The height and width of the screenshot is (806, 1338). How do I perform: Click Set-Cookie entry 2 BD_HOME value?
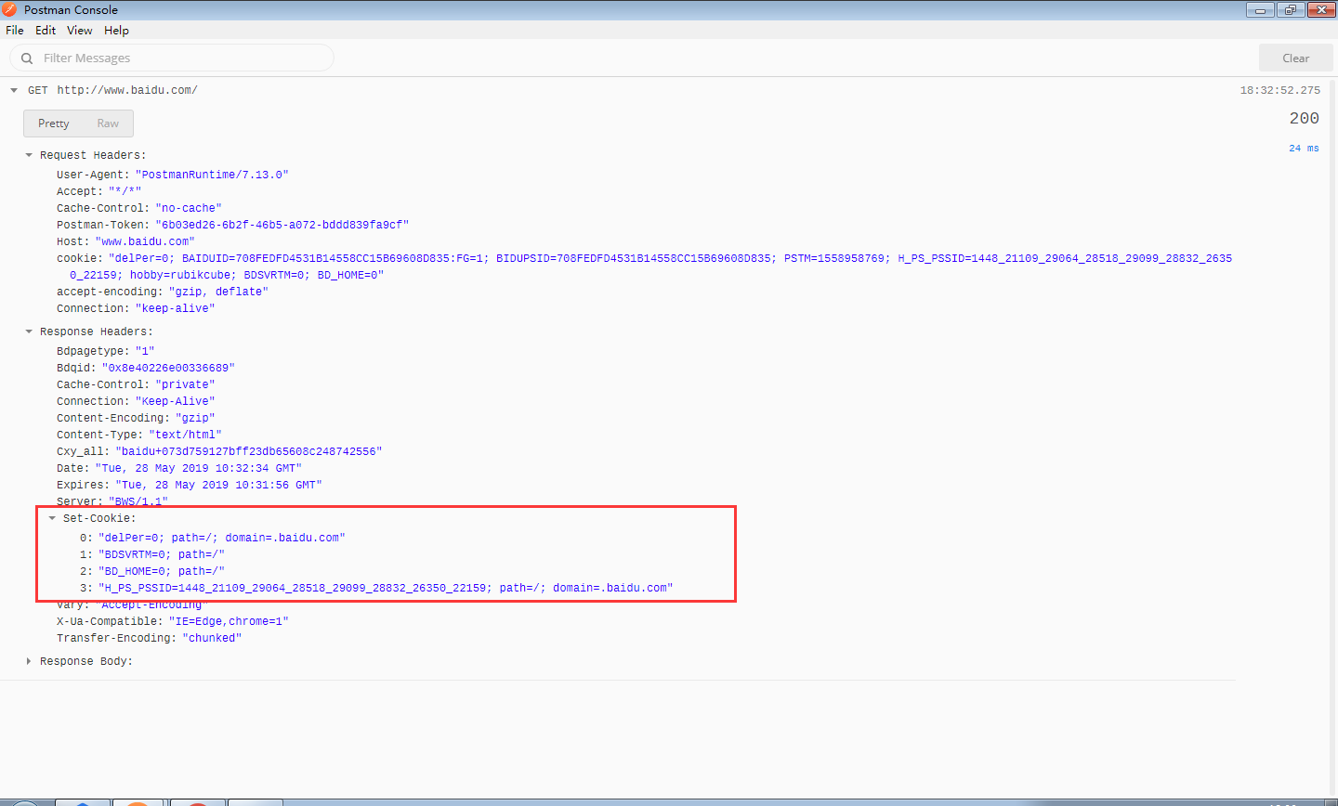pos(162,571)
